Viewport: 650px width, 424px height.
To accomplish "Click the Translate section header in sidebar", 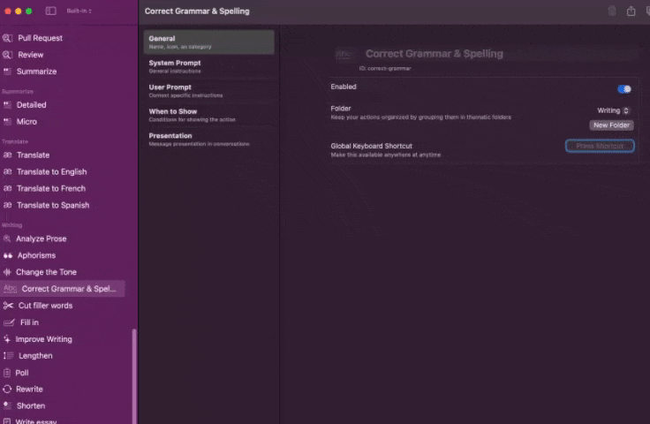I will pos(15,141).
